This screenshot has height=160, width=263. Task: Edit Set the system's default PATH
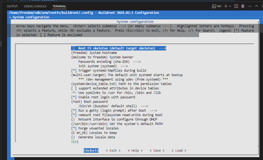pyautogui.click(x=117, y=124)
